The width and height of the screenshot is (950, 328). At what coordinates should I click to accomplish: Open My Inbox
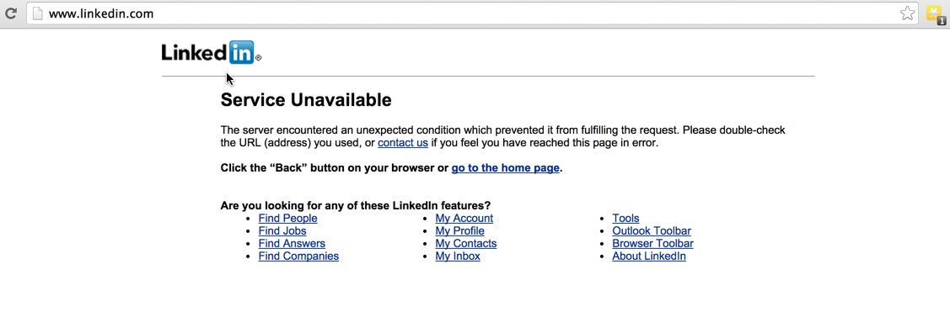pos(458,257)
